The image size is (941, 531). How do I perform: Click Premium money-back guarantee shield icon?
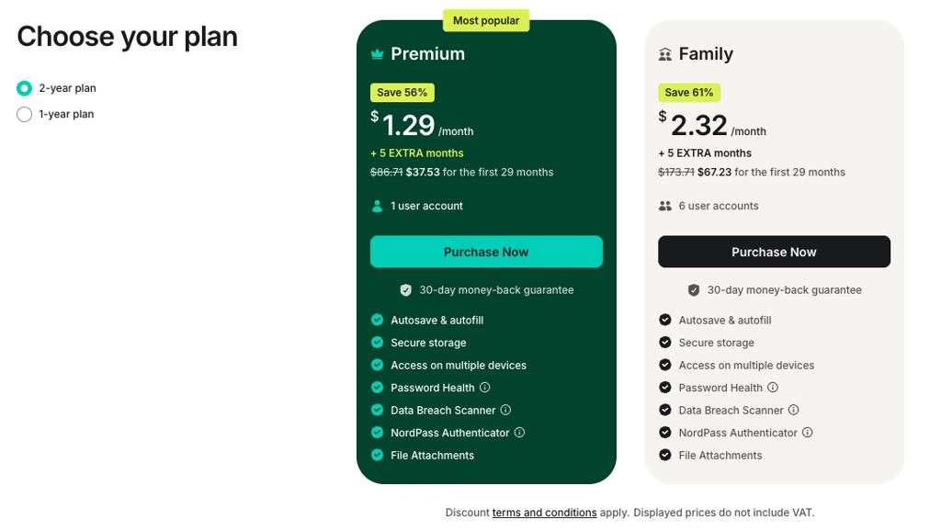coord(405,290)
